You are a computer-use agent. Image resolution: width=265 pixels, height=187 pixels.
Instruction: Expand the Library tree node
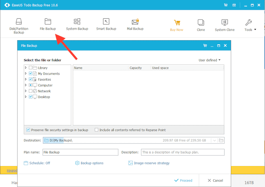[x=26, y=68]
